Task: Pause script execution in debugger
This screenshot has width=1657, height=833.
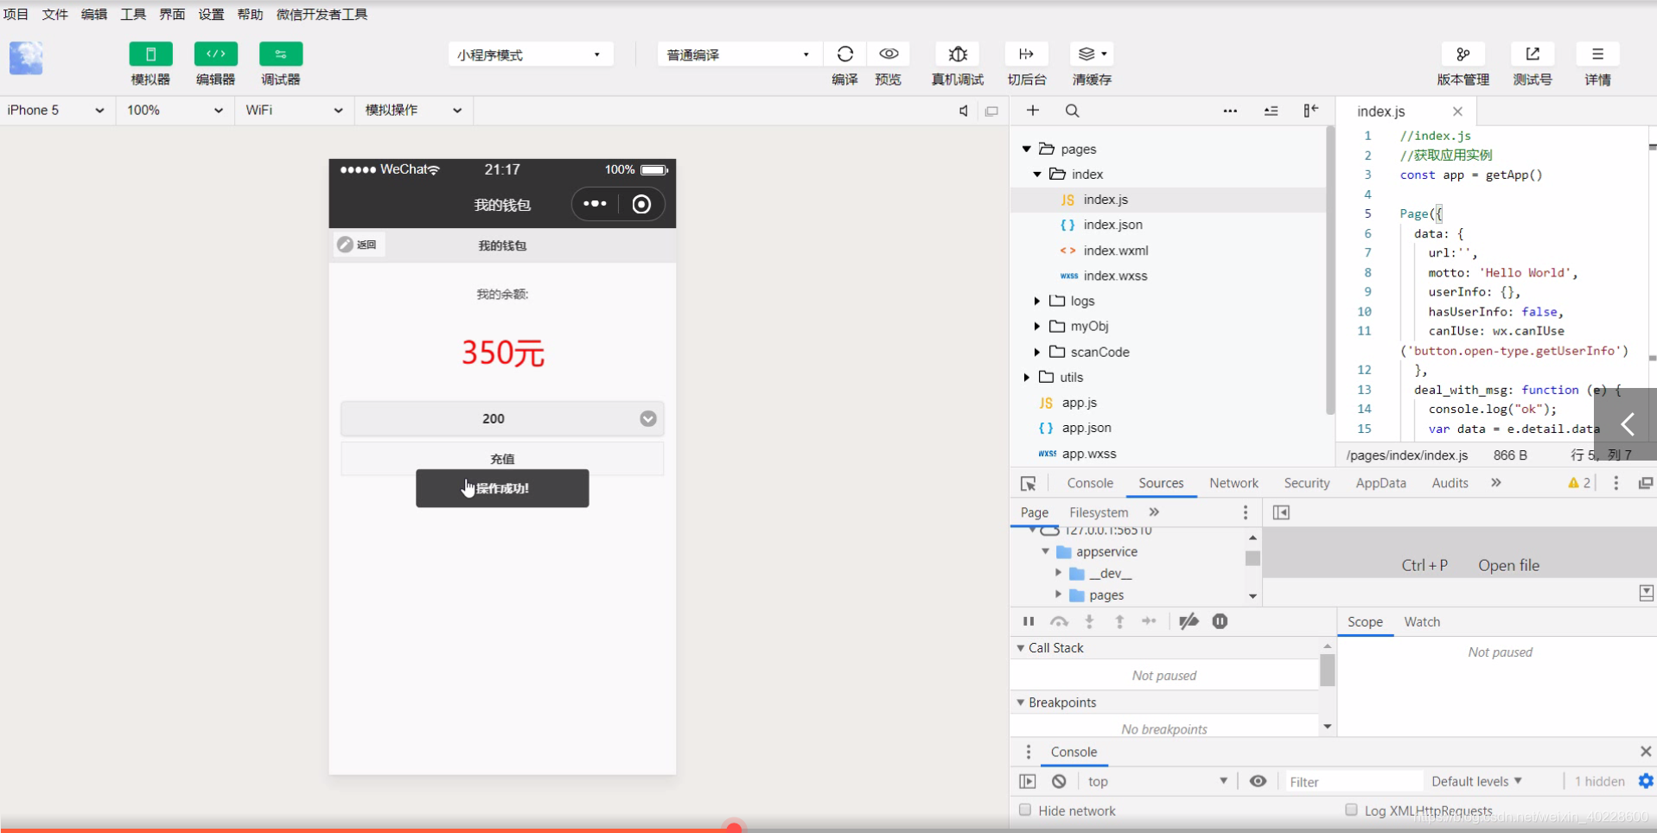Action: coord(1029,621)
